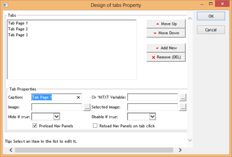Image resolution: width=232 pixels, height=157 pixels.
Task: Cancel the dialog
Action: point(211,30)
